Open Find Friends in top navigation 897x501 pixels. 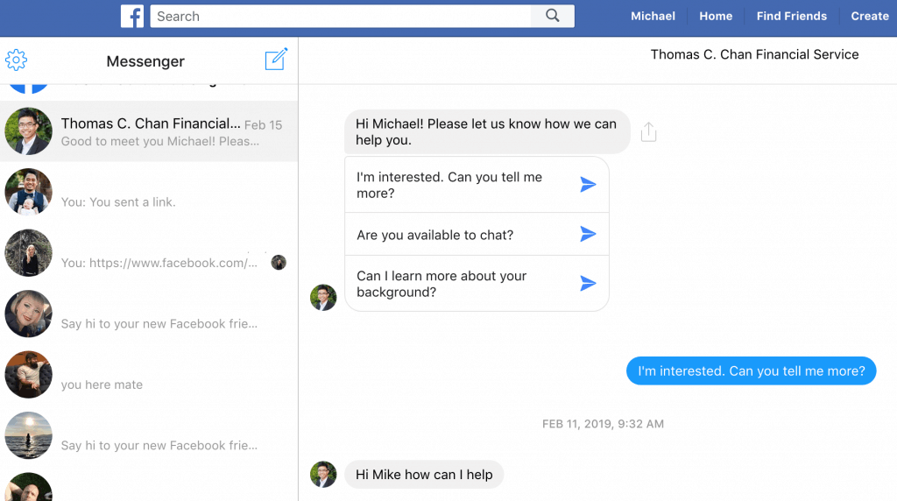(x=792, y=16)
